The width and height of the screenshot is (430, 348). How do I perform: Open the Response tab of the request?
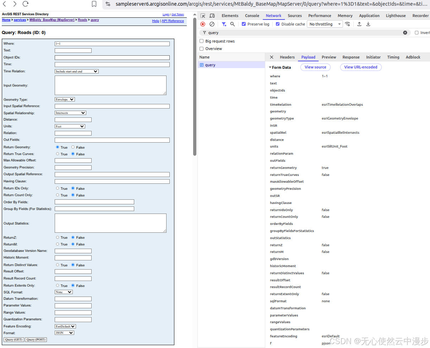(351, 57)
